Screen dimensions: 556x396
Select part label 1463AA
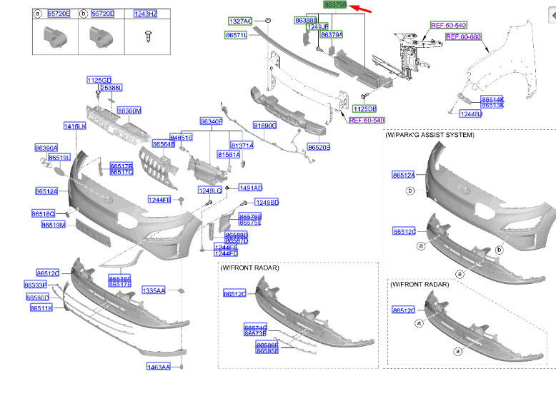tap(159, 367)
